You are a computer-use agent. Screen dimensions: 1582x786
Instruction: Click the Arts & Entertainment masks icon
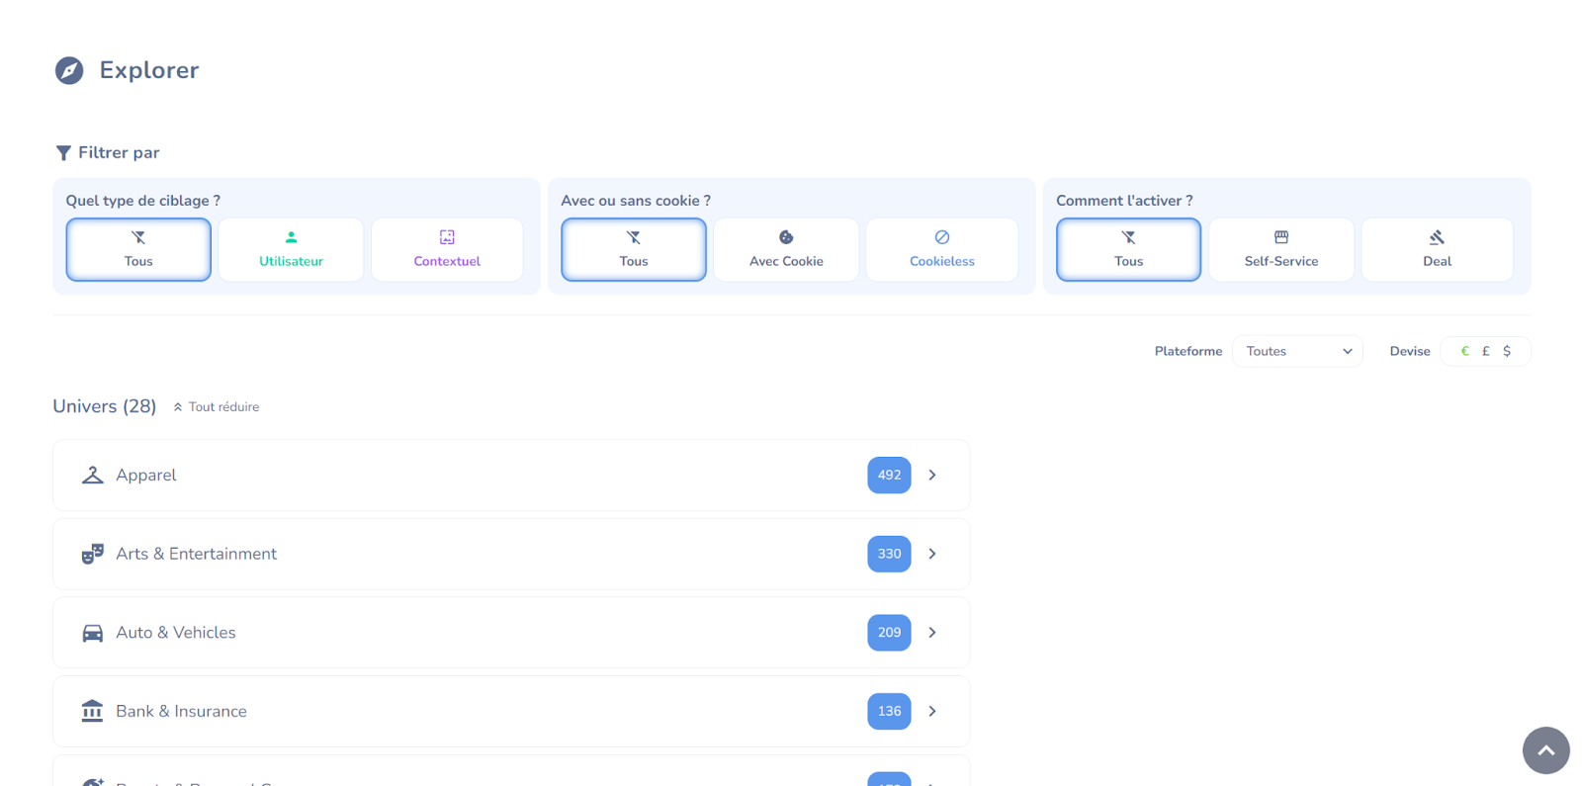tap(92, 554)
